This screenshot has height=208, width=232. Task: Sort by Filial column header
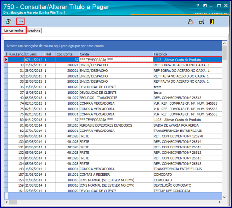[50, 54]
